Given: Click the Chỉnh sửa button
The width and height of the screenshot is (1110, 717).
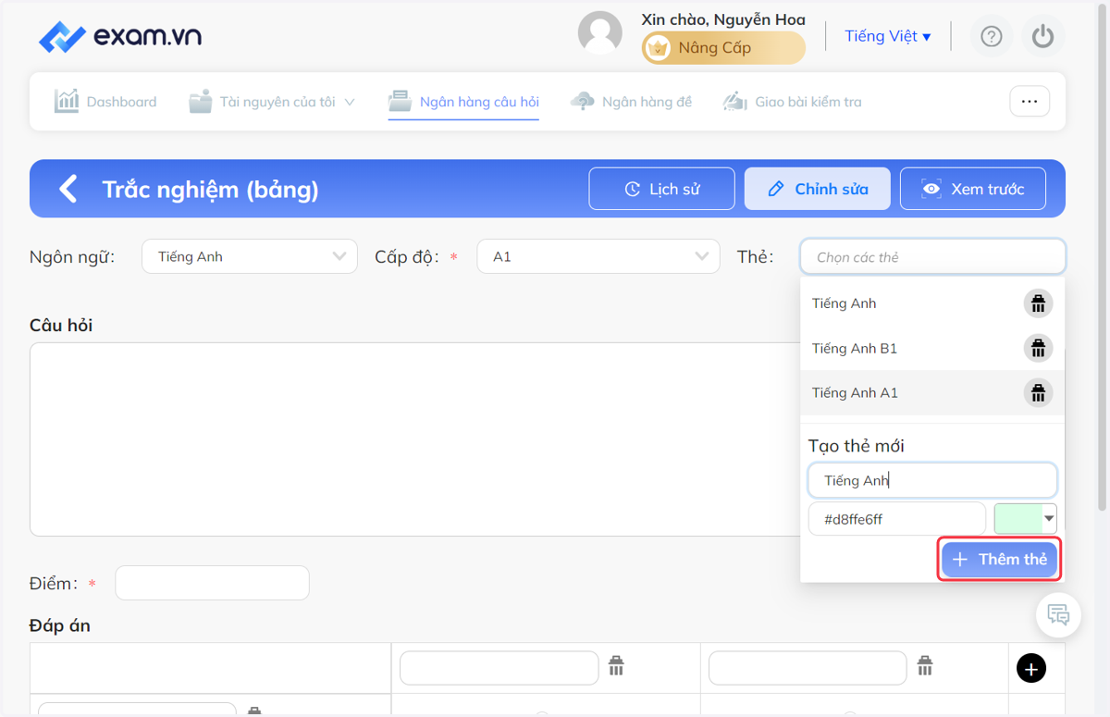Looking at the screenshot, I should point(817,189).
